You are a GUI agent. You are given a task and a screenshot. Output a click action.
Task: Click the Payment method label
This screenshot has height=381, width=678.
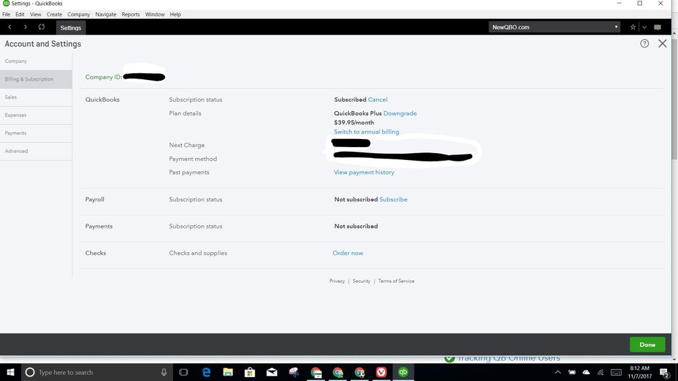(x=193, y=159)
